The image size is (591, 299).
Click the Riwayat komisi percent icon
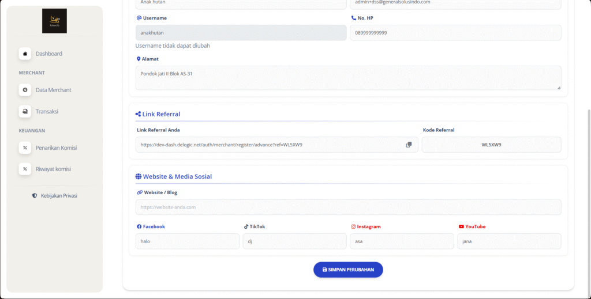point(25,169)
